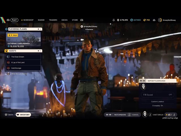
Task: Open the STORE tab
Action: point(75,20)
